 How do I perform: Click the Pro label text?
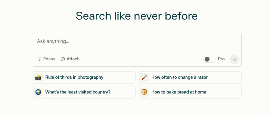pos(221,59)
